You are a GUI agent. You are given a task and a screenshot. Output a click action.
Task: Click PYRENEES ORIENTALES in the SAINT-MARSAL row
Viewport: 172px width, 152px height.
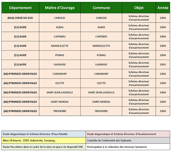point(20,102)
